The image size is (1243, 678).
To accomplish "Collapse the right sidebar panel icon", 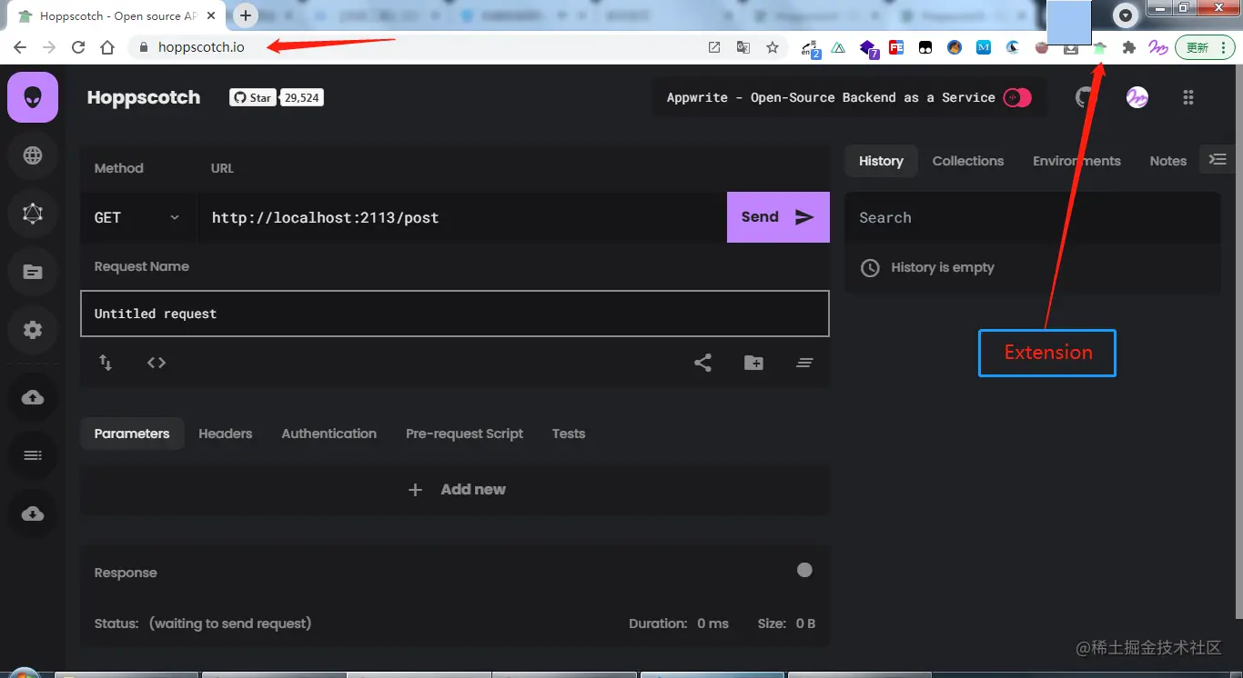I will (x=1218, y=159).
